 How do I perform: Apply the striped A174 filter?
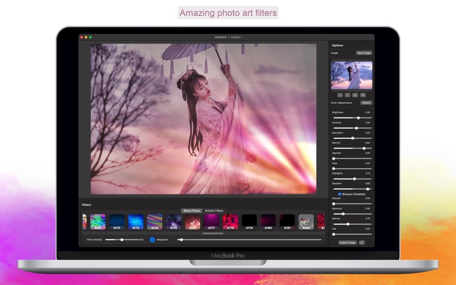tap(154, 222)
